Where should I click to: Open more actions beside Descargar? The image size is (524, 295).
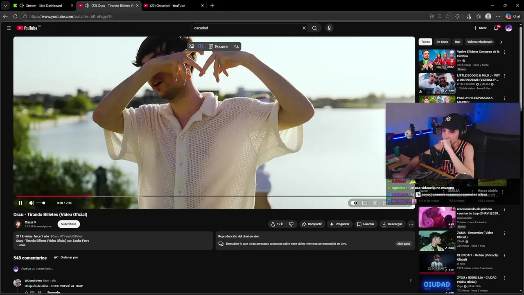(x=411, y=224)
